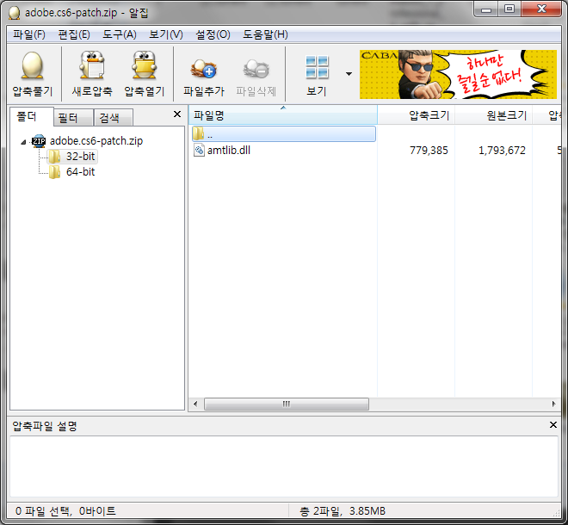Select the 64-bit folder in tree

click(x=80, y=172)
